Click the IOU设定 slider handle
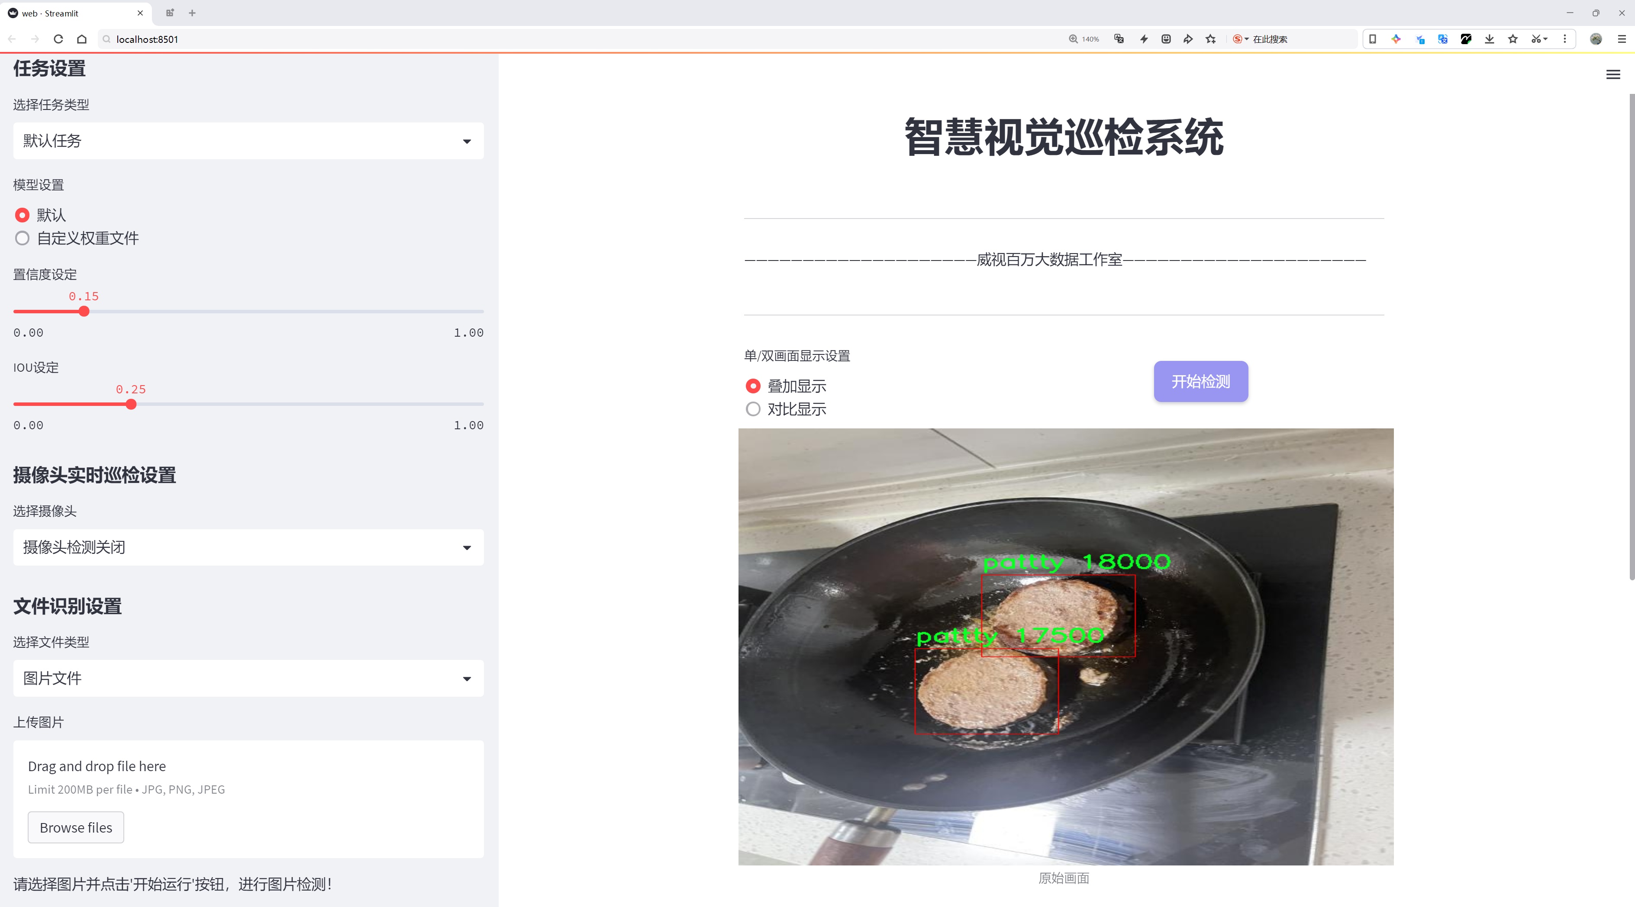The height and width of the screenshot is (907, 1635). click(x=132, y=404)
